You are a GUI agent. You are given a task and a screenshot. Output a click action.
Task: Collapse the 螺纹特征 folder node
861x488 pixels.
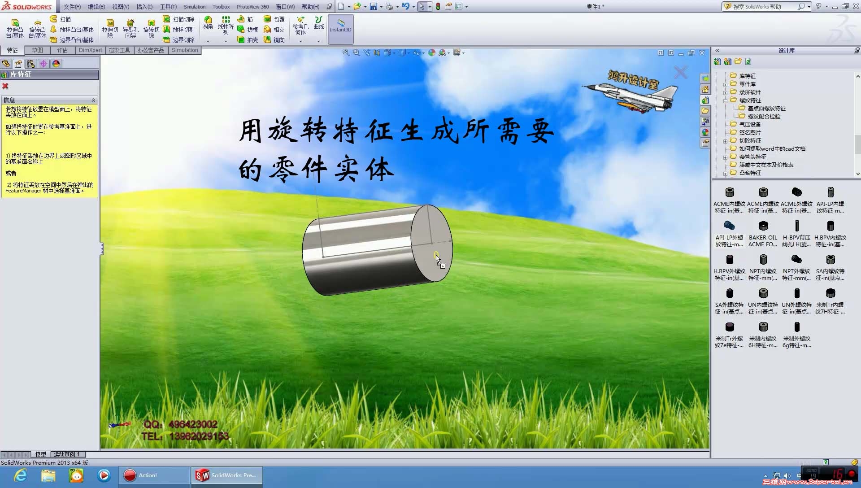(725, 101)
